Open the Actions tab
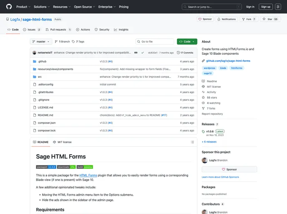287x214 pixels. [83, 30]
